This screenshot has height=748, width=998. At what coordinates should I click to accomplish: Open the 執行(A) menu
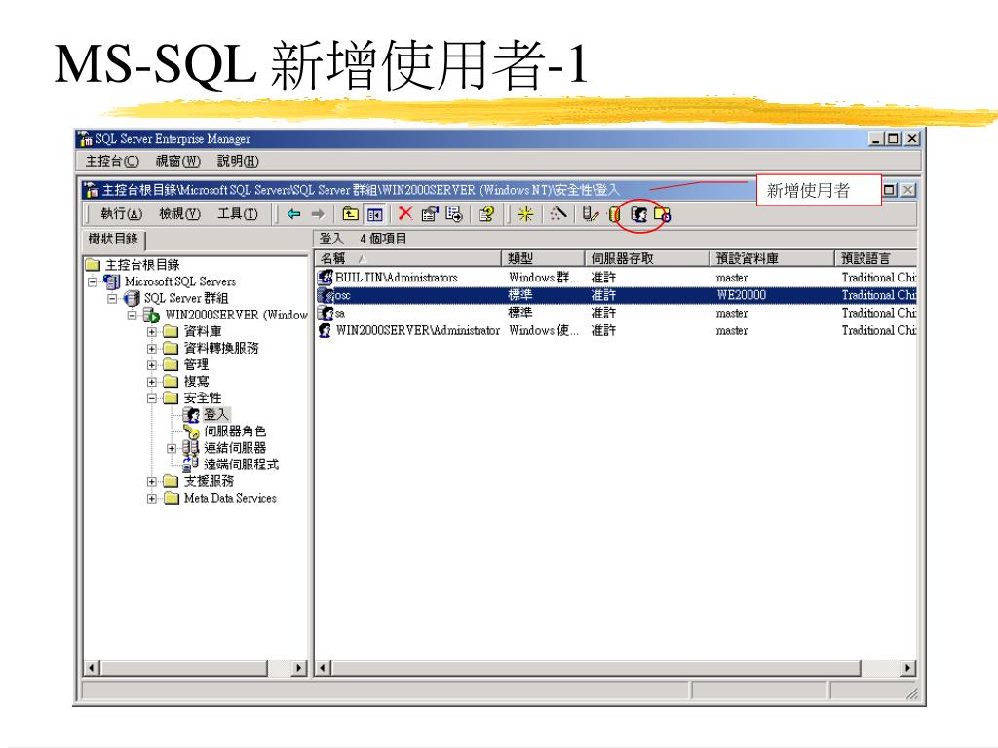pos(121,214)
